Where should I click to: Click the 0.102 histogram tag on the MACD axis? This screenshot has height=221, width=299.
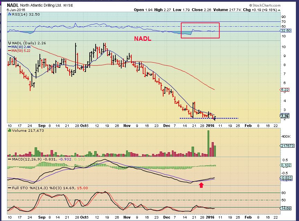coord(286,165)
